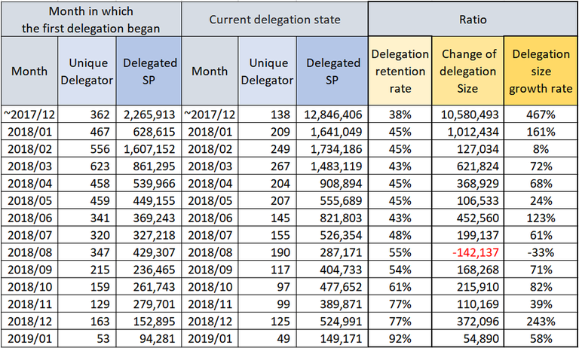Select the "Delegation retention rate" column header
The height and width of the screenshot is (348, 579).
tap(398, 72)
